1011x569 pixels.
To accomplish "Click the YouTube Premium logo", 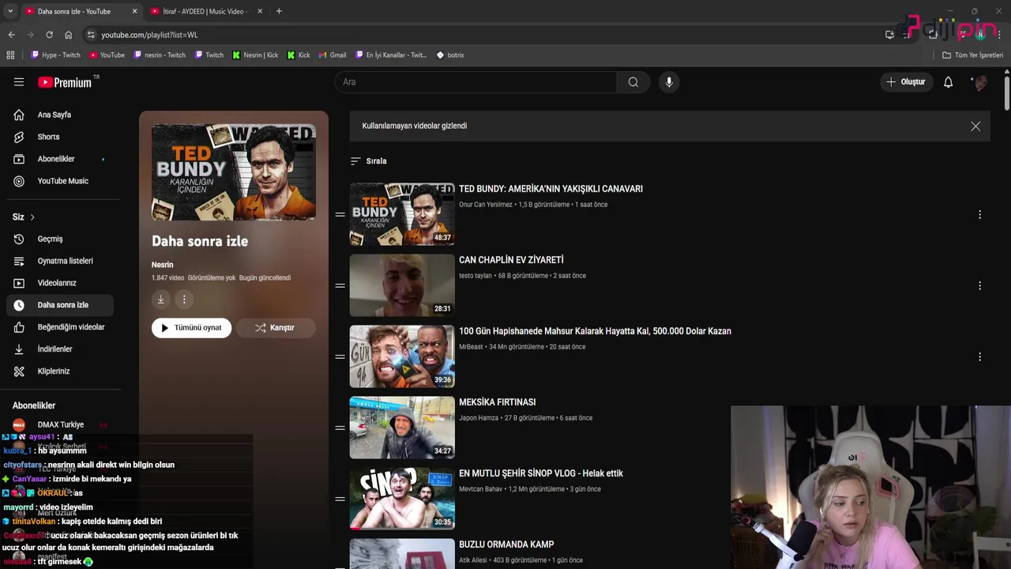I will pos(65,82).
